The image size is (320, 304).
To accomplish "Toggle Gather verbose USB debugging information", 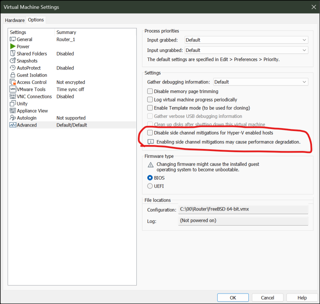I will (150, 116).
